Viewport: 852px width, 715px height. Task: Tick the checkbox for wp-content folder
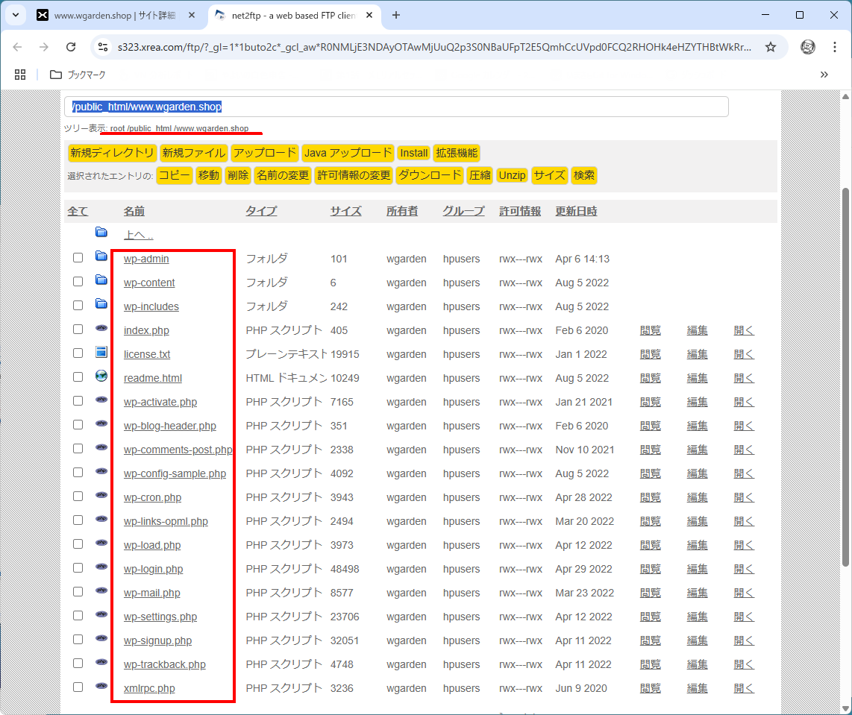(78, 282)
